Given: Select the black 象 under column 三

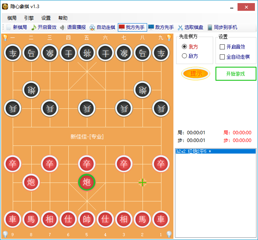Looking at the screenshot, I should coord(50,53).
